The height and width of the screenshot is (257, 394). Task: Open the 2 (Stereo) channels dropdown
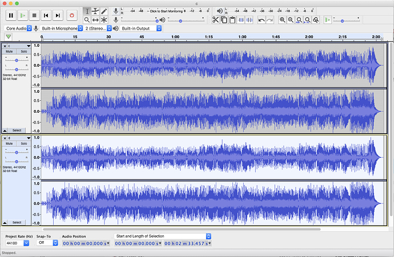[98, 28]
